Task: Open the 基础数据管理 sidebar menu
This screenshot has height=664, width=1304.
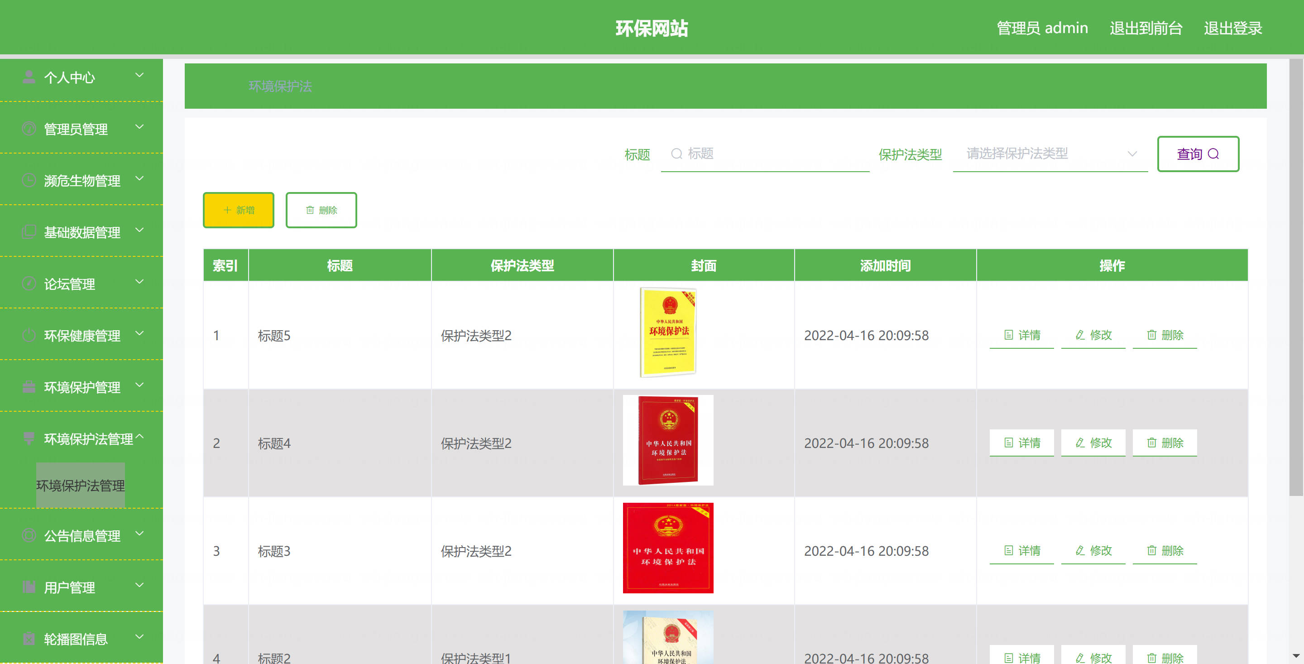Action: tap(81, 232)
